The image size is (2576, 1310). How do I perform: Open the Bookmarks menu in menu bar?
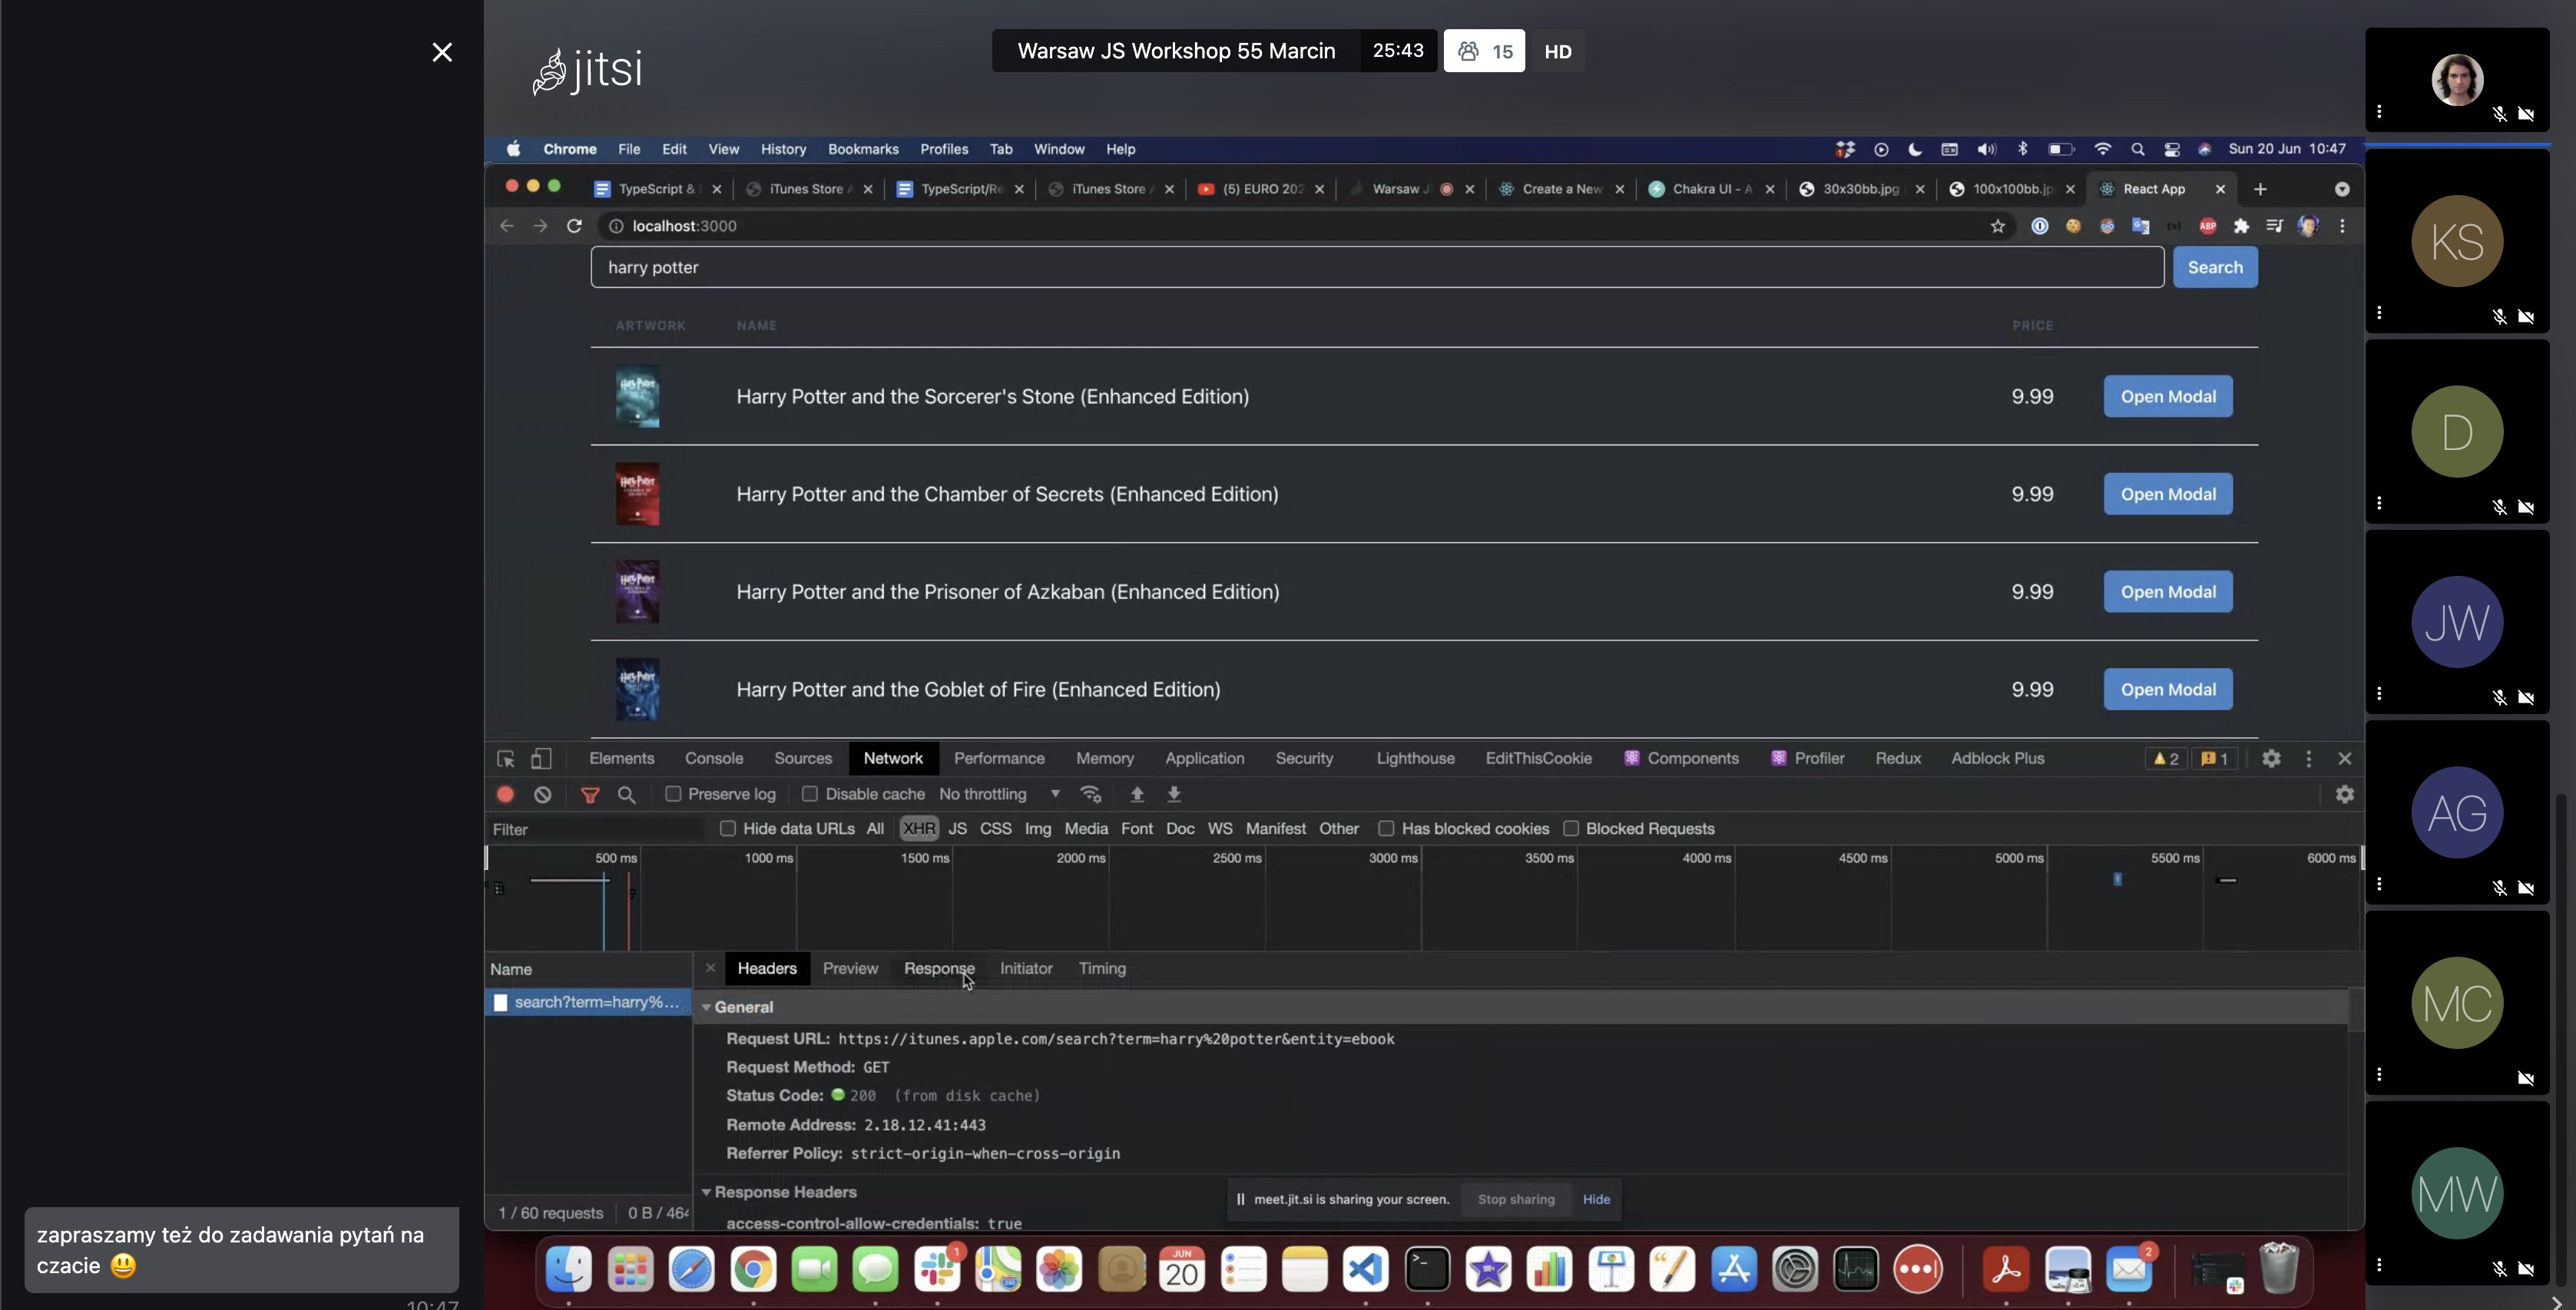click(863, 149)
